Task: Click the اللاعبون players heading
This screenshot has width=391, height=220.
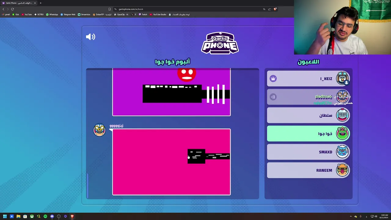Action: (x=308, y=62)
